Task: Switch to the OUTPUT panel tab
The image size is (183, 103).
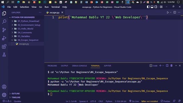Action: [x=64, y=66]
